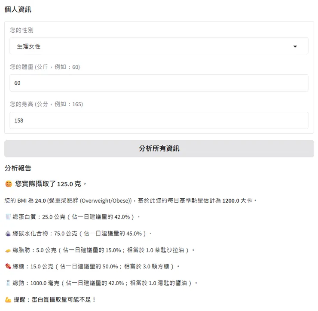
Task: Click the height input field showing 158
Action: [159, 120]
